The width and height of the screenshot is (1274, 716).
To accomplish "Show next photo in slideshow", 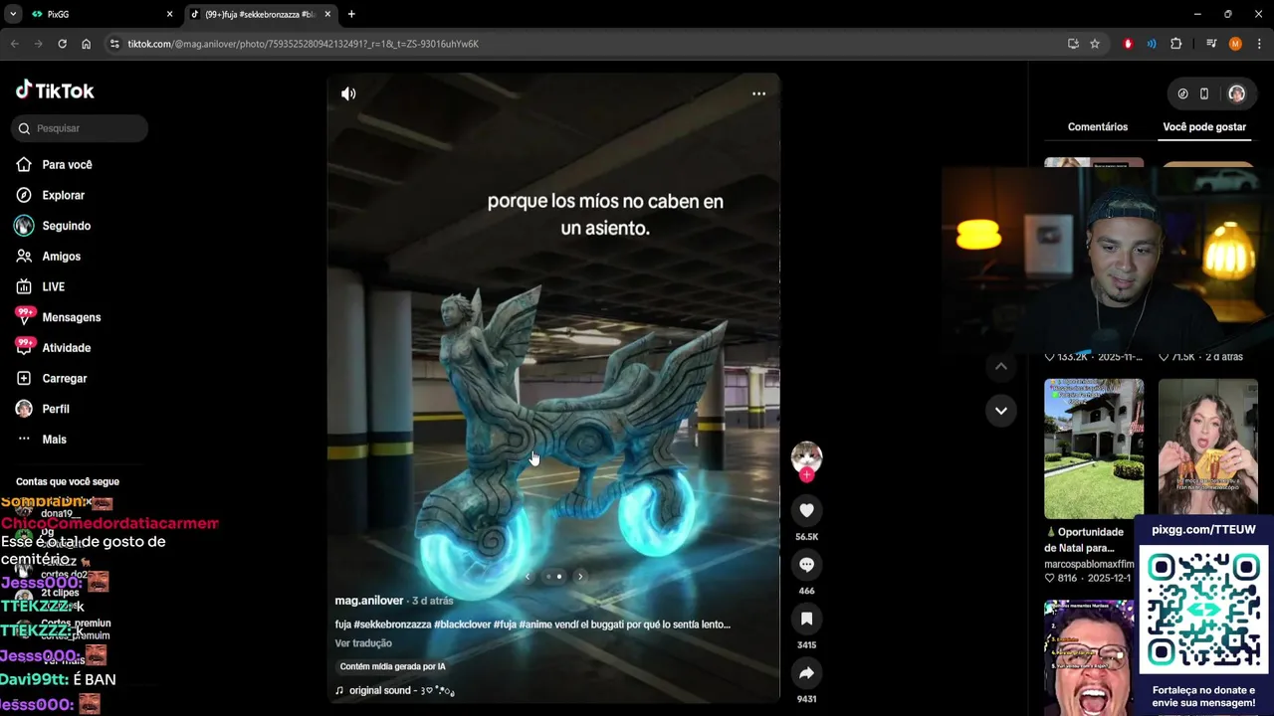I will [580, 577].
